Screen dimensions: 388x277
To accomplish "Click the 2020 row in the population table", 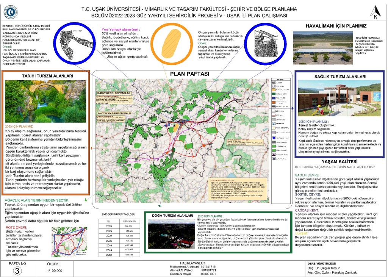I will coord(119,226).
